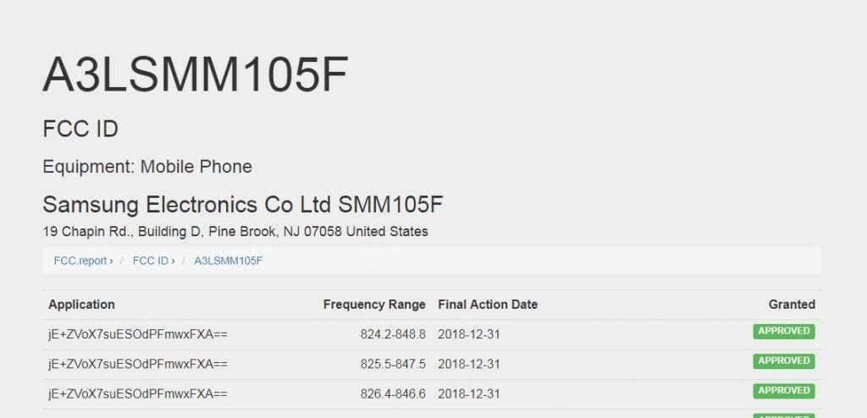The image size is (867, 418).
Task: Click the APPROVED badge for 826.4-846.6
Action: 783,391
